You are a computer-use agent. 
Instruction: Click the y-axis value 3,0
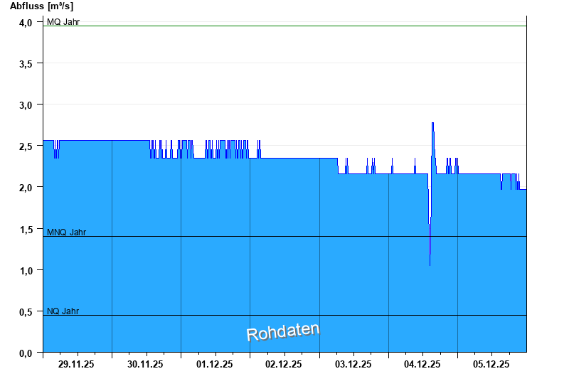click(x=26, y=105)
